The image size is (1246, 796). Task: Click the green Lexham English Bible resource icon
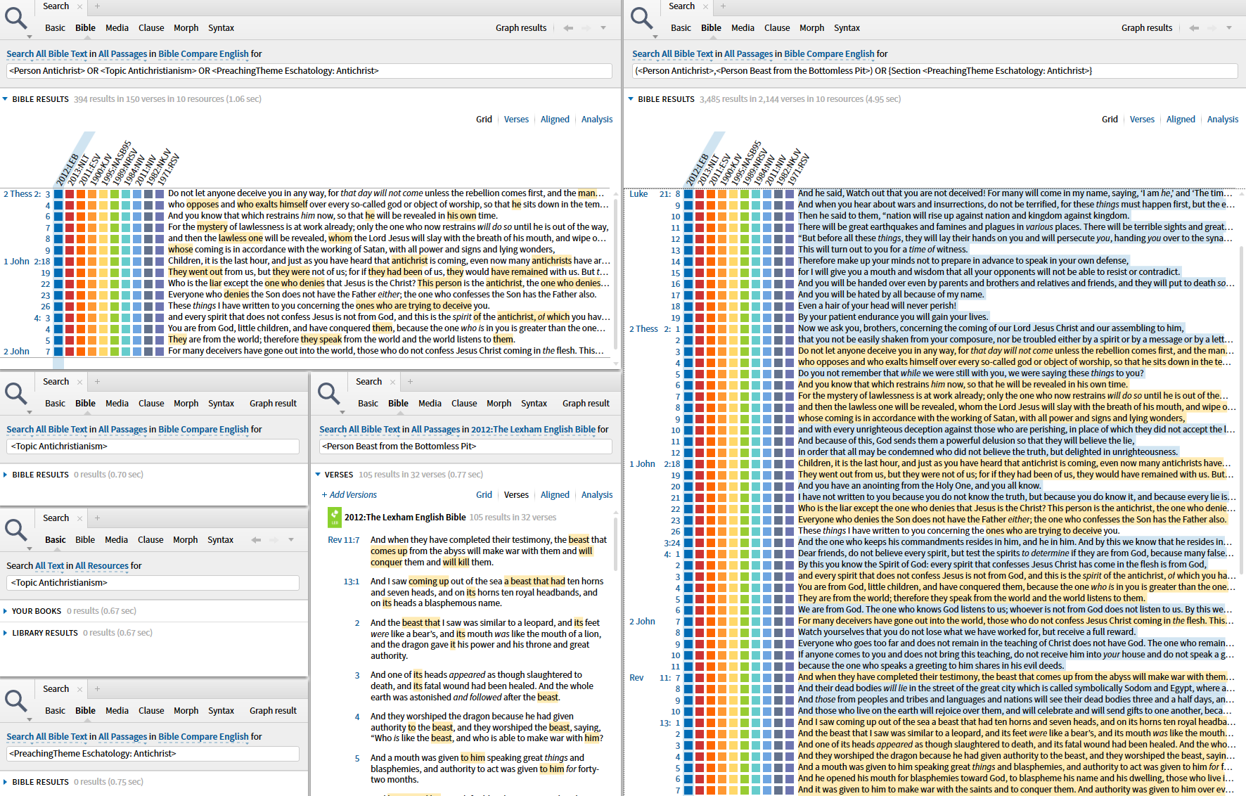[335, 518]
